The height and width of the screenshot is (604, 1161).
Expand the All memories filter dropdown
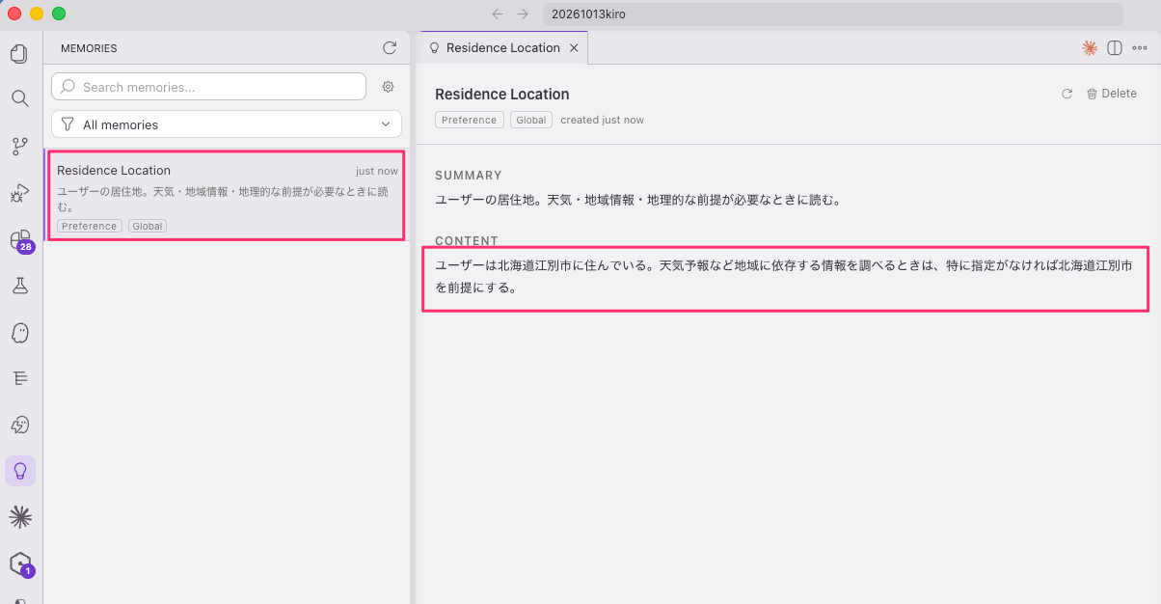pos(227,124)
